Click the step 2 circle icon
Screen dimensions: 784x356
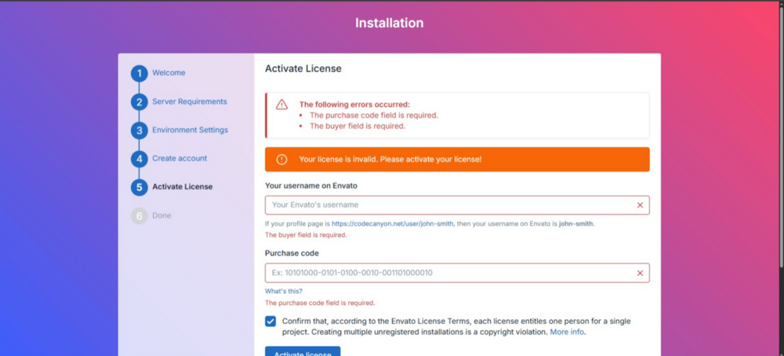[140, 102]
